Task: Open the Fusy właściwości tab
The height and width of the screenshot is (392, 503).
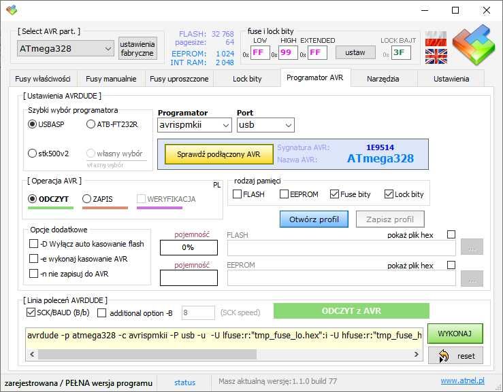Action: [x=43, y=79]
